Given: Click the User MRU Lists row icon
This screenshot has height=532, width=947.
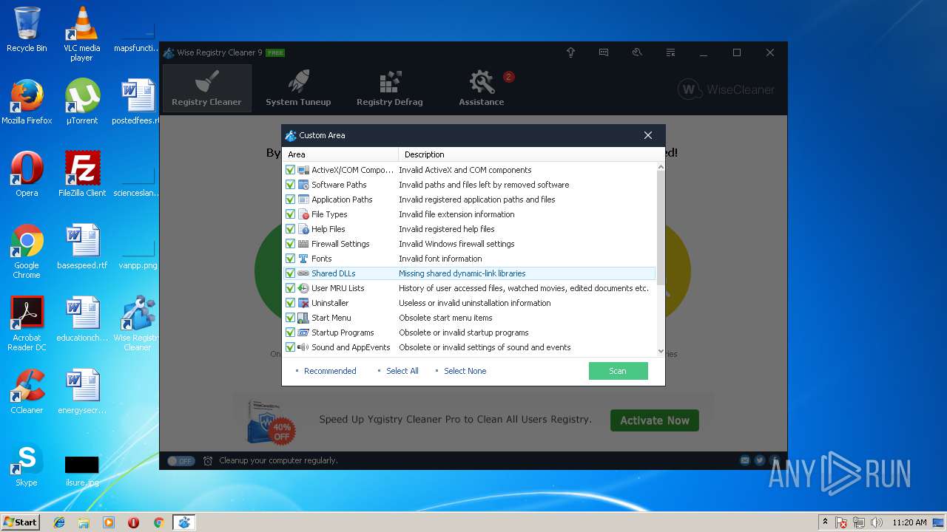Looking at the screenshot, I should 303,288.
